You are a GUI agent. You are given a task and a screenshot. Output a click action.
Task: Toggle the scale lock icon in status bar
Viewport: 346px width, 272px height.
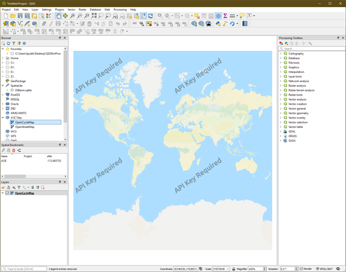(x=233, y=269)
